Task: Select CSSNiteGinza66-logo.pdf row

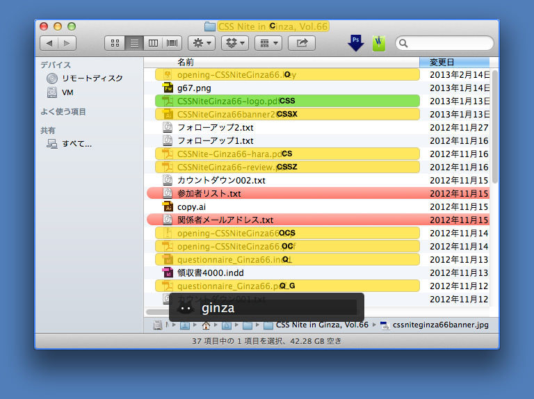Action: point(287,101)
